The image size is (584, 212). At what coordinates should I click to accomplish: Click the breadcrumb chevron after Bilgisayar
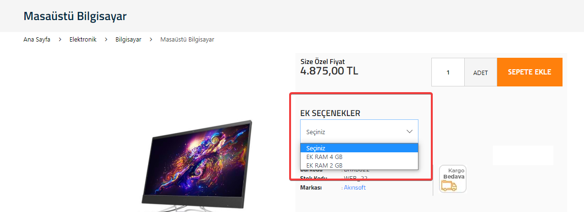151,40
